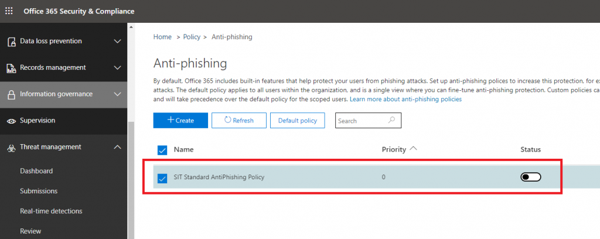Image resolution: width=600 pixels, height=239 pixels.
Task: Click the Create button
Action: [x=180, y=121]
